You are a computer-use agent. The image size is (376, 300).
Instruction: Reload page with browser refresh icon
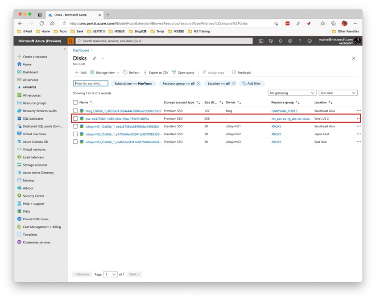(42, 24)
